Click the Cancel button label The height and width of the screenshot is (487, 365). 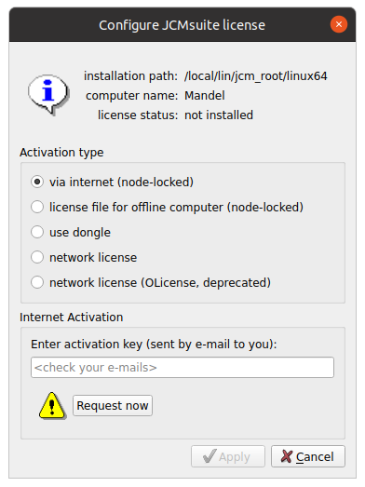(315, 457)
